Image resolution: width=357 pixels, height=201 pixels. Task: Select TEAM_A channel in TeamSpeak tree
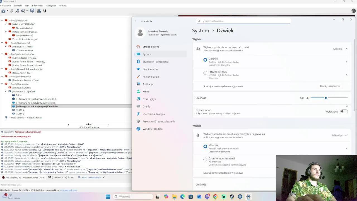point(20,110)
